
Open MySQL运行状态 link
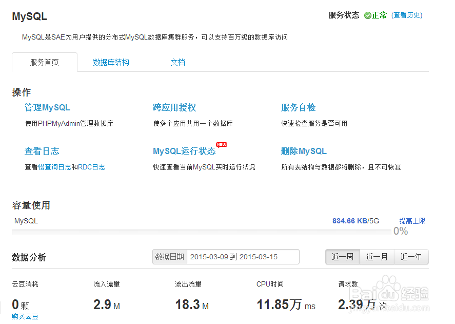pyautogui.click(x=184, y=151)
